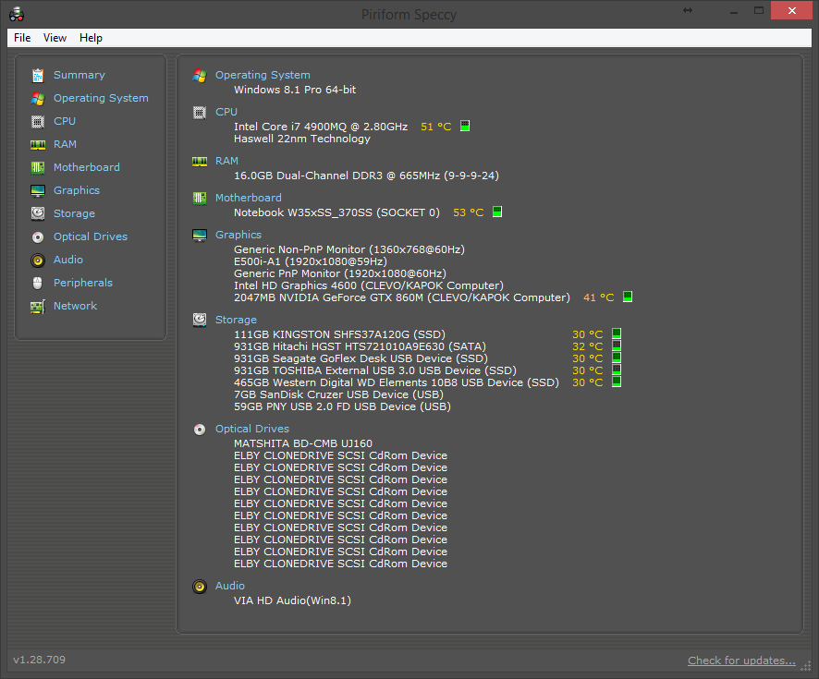Click the Operating System heading link in main panel

[x=263, y=75]
